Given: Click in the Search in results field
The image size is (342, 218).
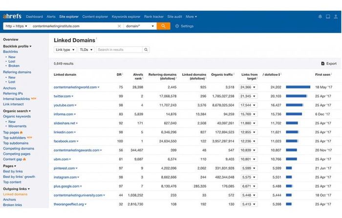Looking at the screenshot, I should [119, 50].
